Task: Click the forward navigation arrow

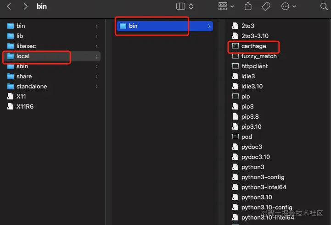Action: point(25,6)
